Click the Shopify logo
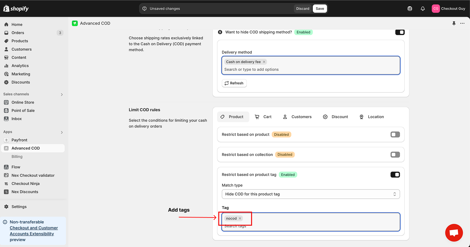Image resolution: width=470 pixels, height=247 pixels. 16,9
